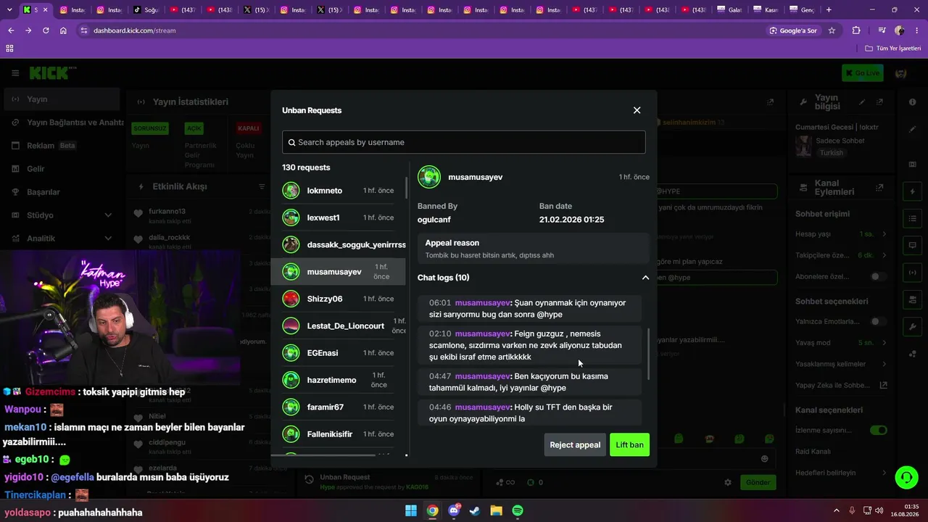Bookmark this page with star icon
Viewport: 928px width, 522px height.
coord(832,30)
